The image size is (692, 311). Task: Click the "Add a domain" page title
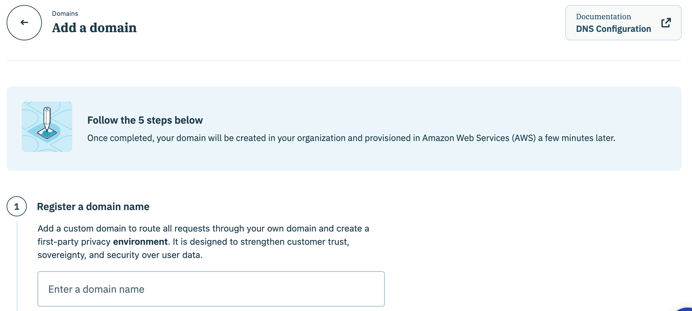tap(94, 28)
